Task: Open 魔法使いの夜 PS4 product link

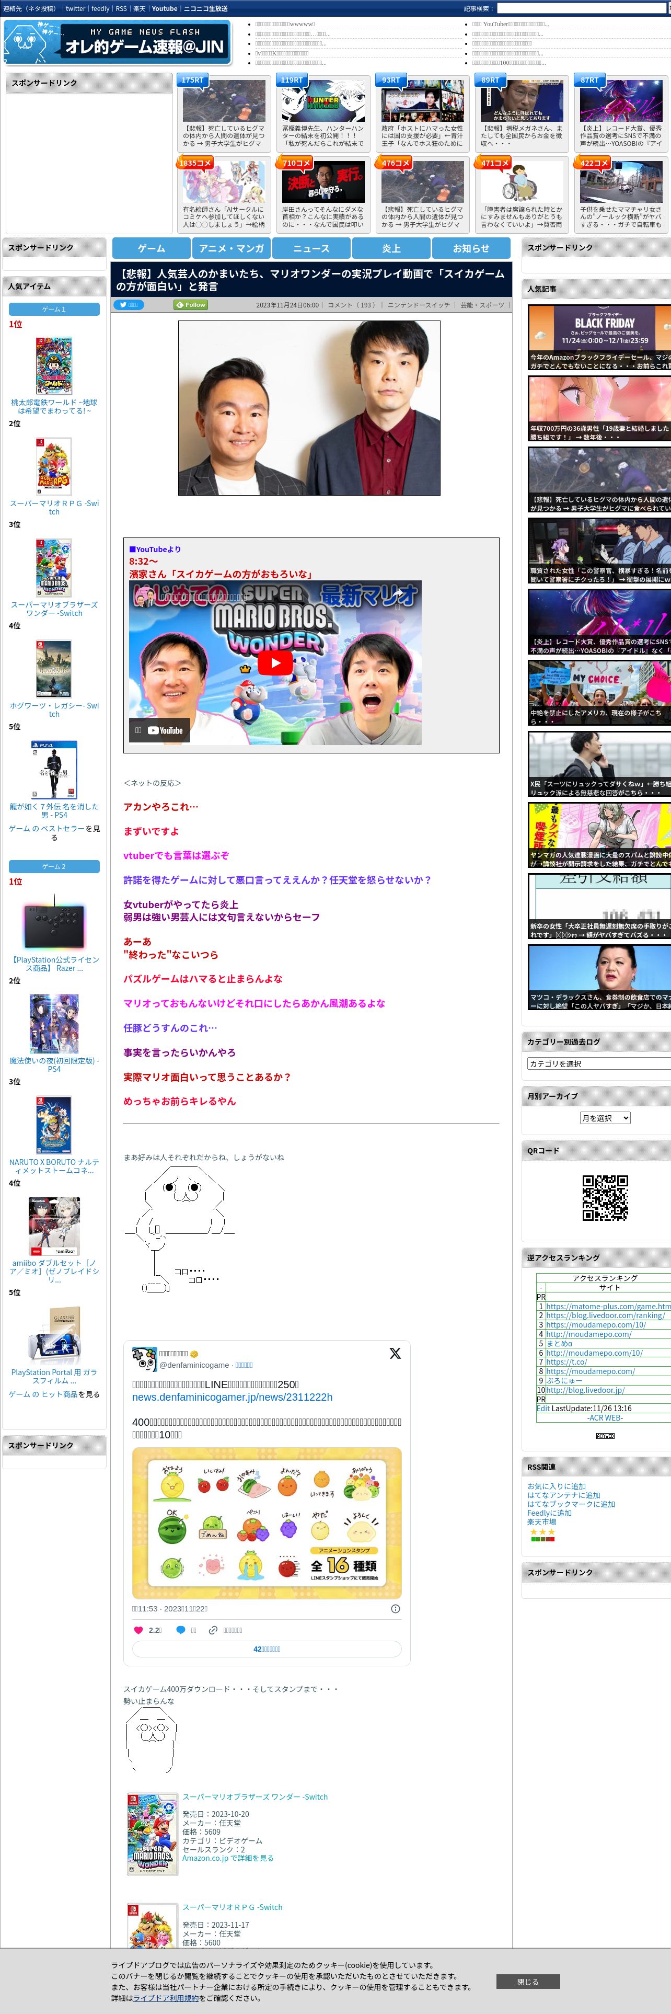Action: 54,1064
